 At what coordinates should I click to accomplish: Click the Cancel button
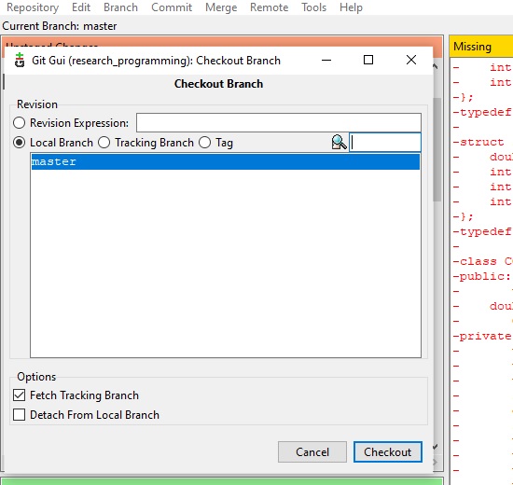312,452
